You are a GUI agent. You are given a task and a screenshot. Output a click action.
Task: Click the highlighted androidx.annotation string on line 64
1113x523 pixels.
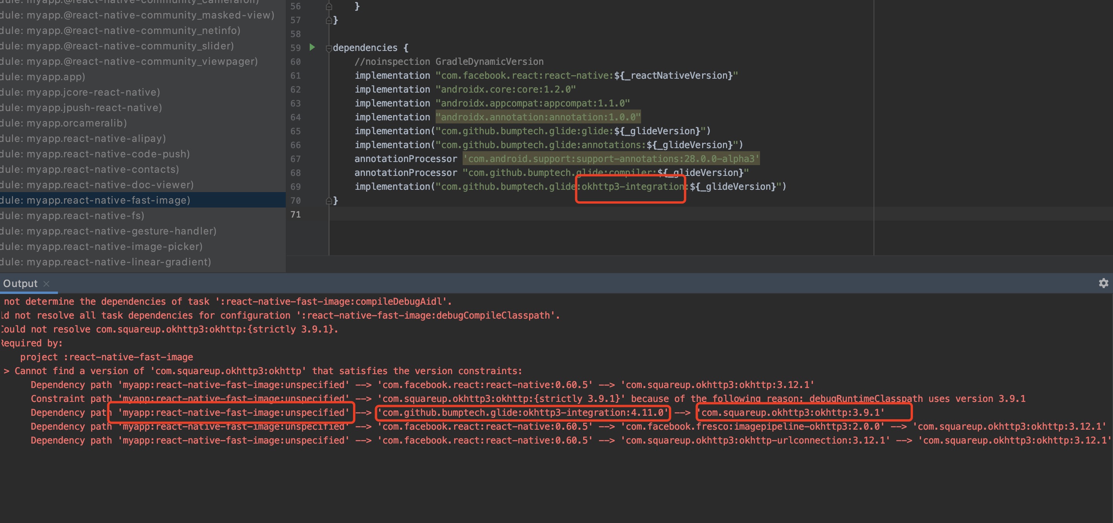[538, 117]
